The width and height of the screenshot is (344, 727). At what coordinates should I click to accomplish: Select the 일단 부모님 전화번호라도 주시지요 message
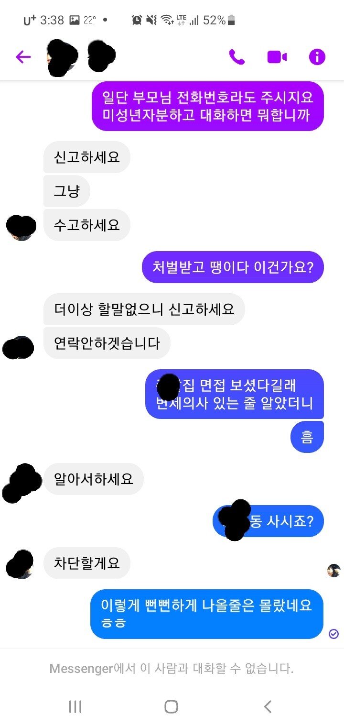point(208,106)
